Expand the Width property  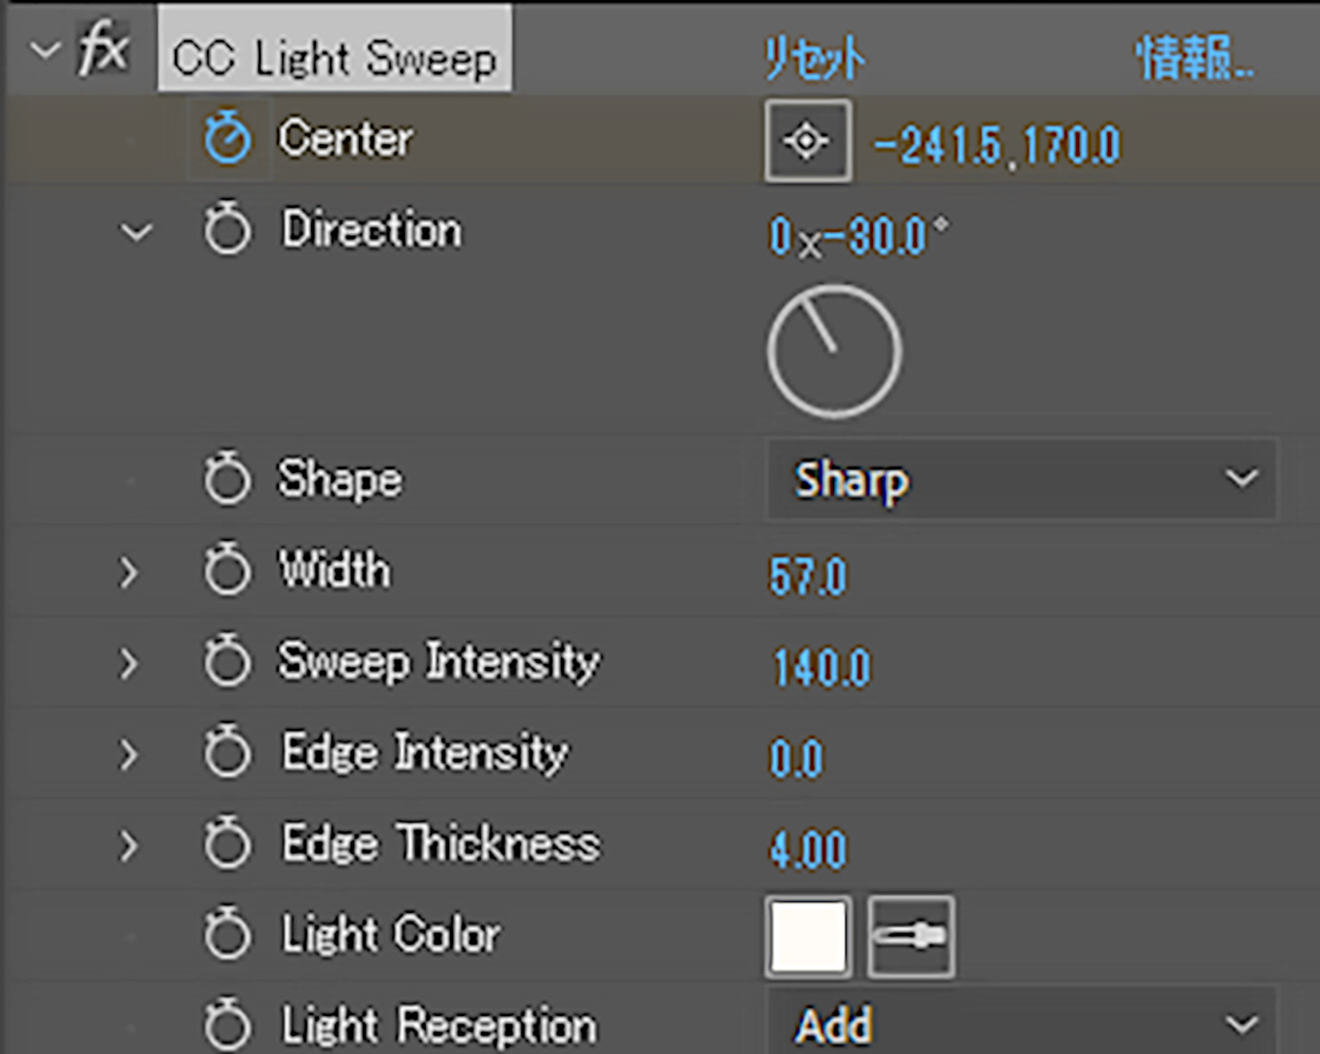[128, 572]
